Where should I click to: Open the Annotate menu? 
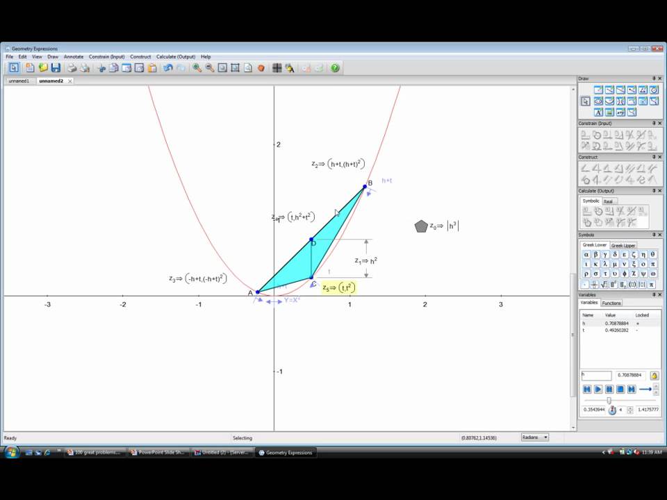coord(74,56)
